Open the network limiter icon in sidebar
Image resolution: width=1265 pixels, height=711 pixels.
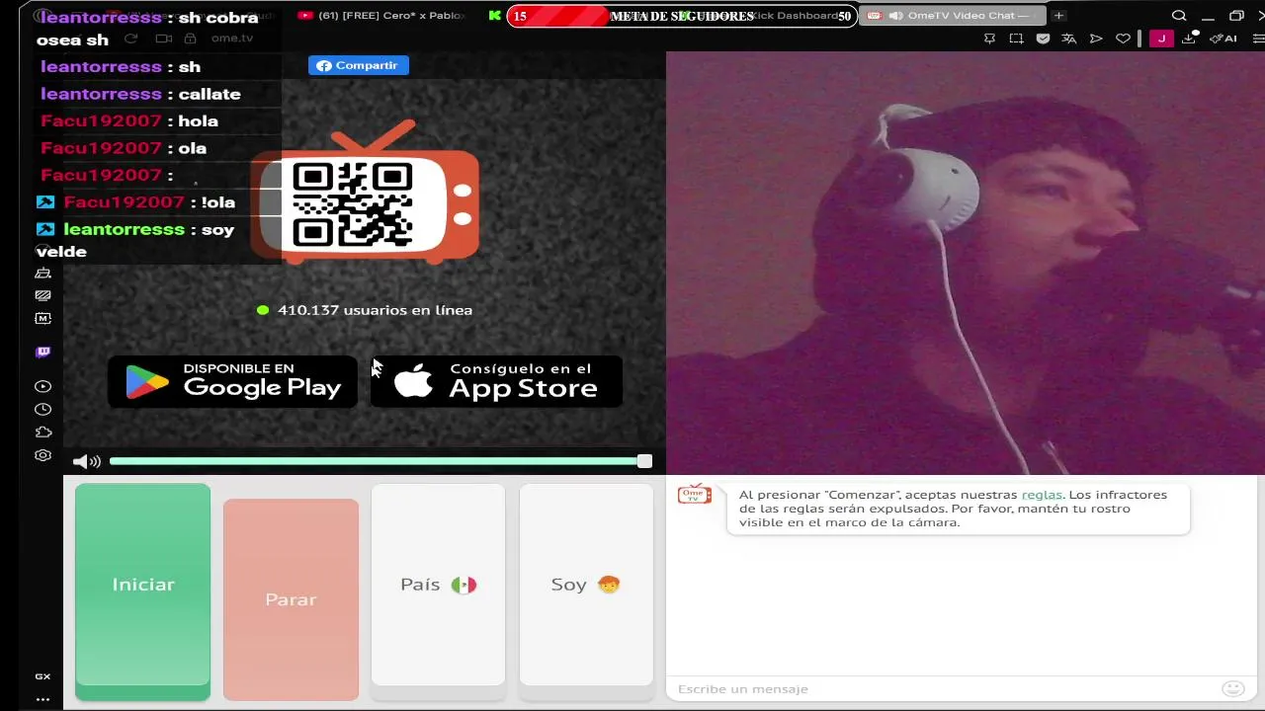coord(42,295)
